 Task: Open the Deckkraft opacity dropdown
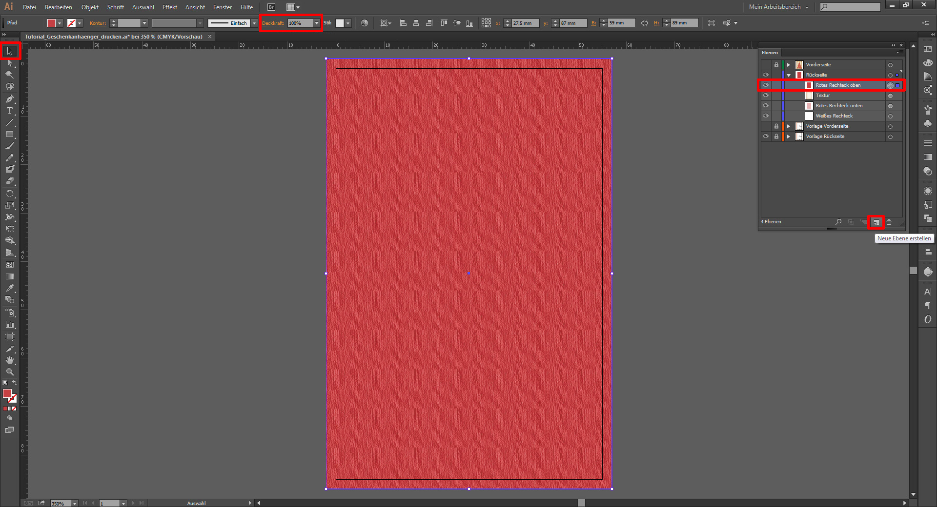click(317, 23)
